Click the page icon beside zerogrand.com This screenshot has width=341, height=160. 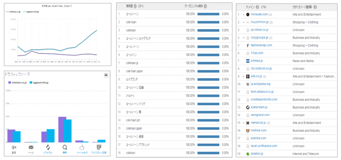tap(248, 115)
